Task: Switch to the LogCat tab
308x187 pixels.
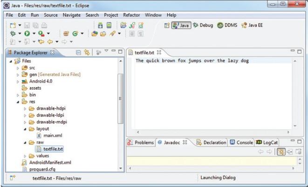Action: point(267,142)
